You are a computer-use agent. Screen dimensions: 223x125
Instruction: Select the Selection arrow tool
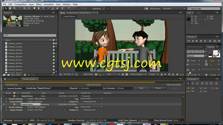(x=6, y=9)
